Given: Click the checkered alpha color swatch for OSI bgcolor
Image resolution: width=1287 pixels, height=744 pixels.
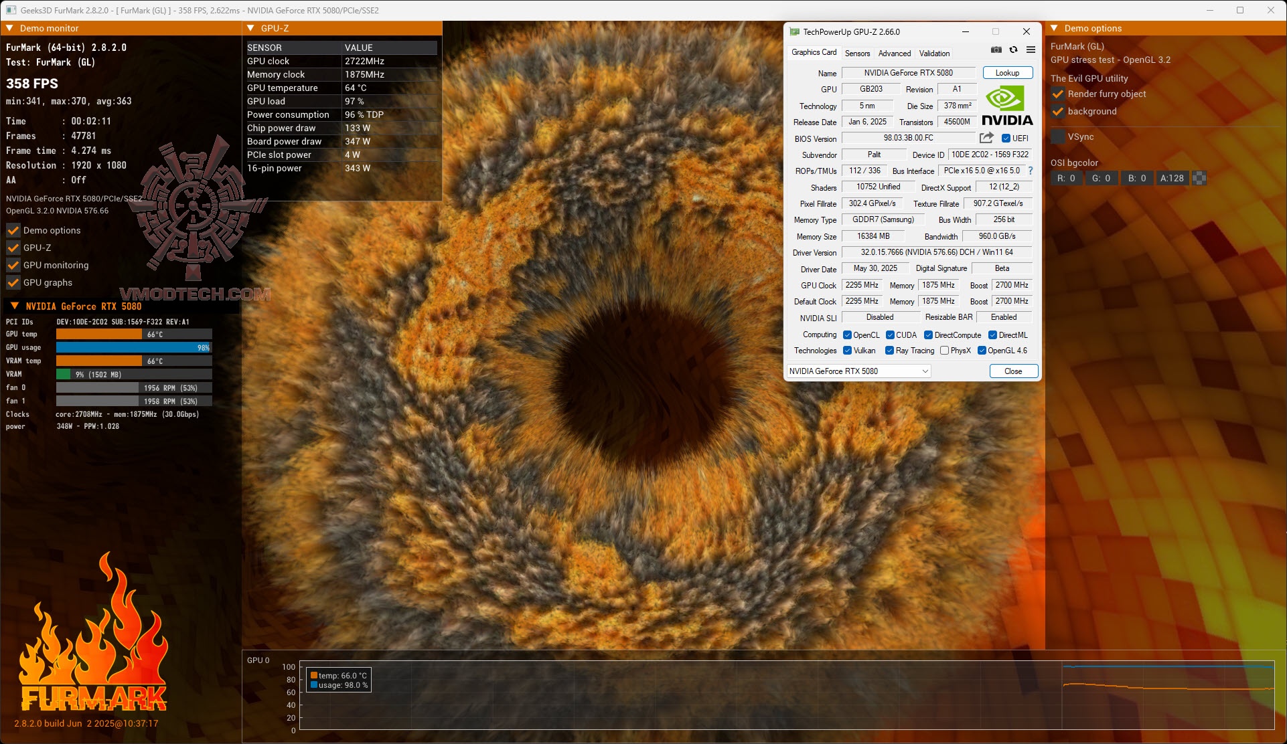Looking at the screenshot, I should (1198, 178).
